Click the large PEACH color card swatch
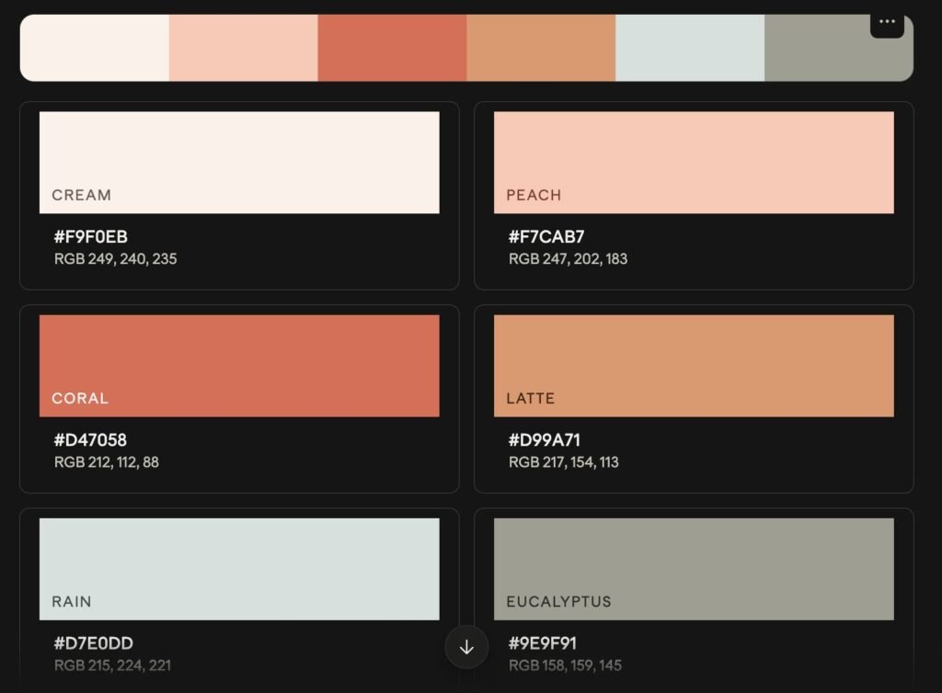 point(694,163)
